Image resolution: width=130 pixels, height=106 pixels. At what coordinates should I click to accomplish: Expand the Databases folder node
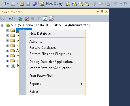(7, 30)
